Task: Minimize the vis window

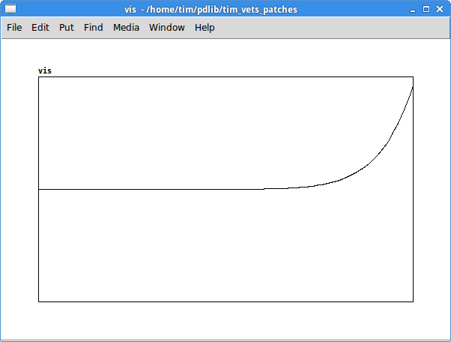Action: coord(413,10)
